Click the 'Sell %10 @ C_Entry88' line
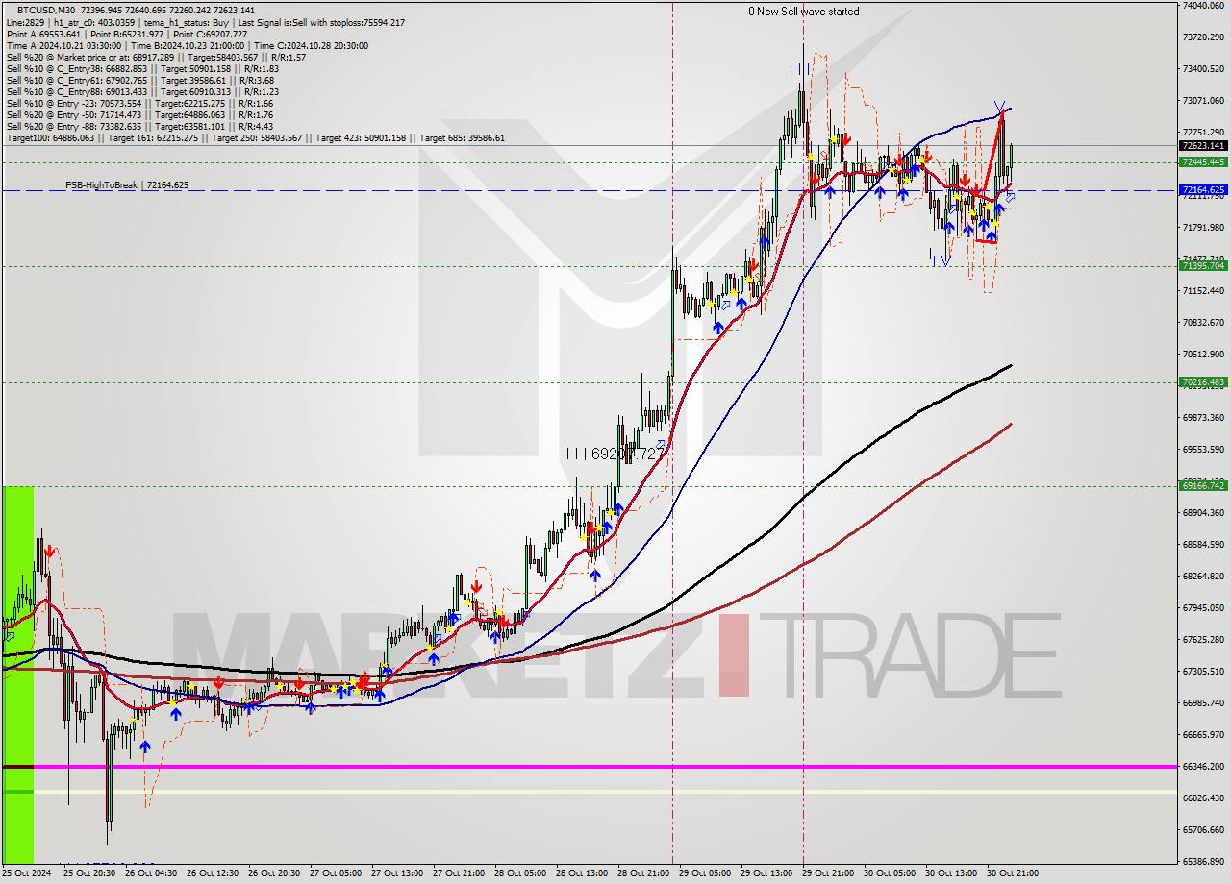This screenshot has height=884, width=1231. pyautogui.click(x=142, y=92)
